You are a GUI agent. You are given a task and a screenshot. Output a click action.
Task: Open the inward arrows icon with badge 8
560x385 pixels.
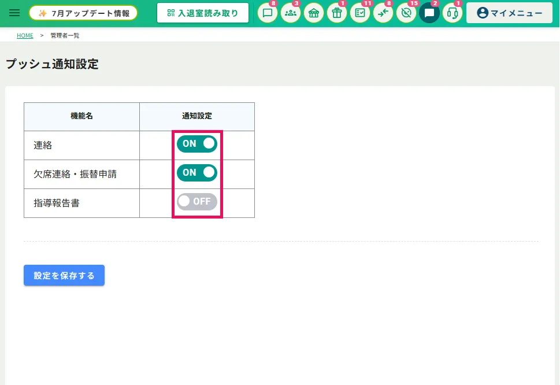(x=383, y=13)
